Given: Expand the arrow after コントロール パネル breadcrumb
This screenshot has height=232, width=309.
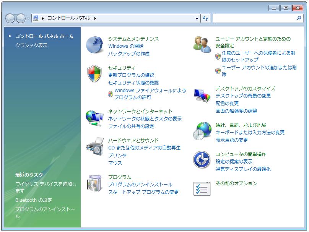Looking at the screenshot, I should (x=95, y=18).
